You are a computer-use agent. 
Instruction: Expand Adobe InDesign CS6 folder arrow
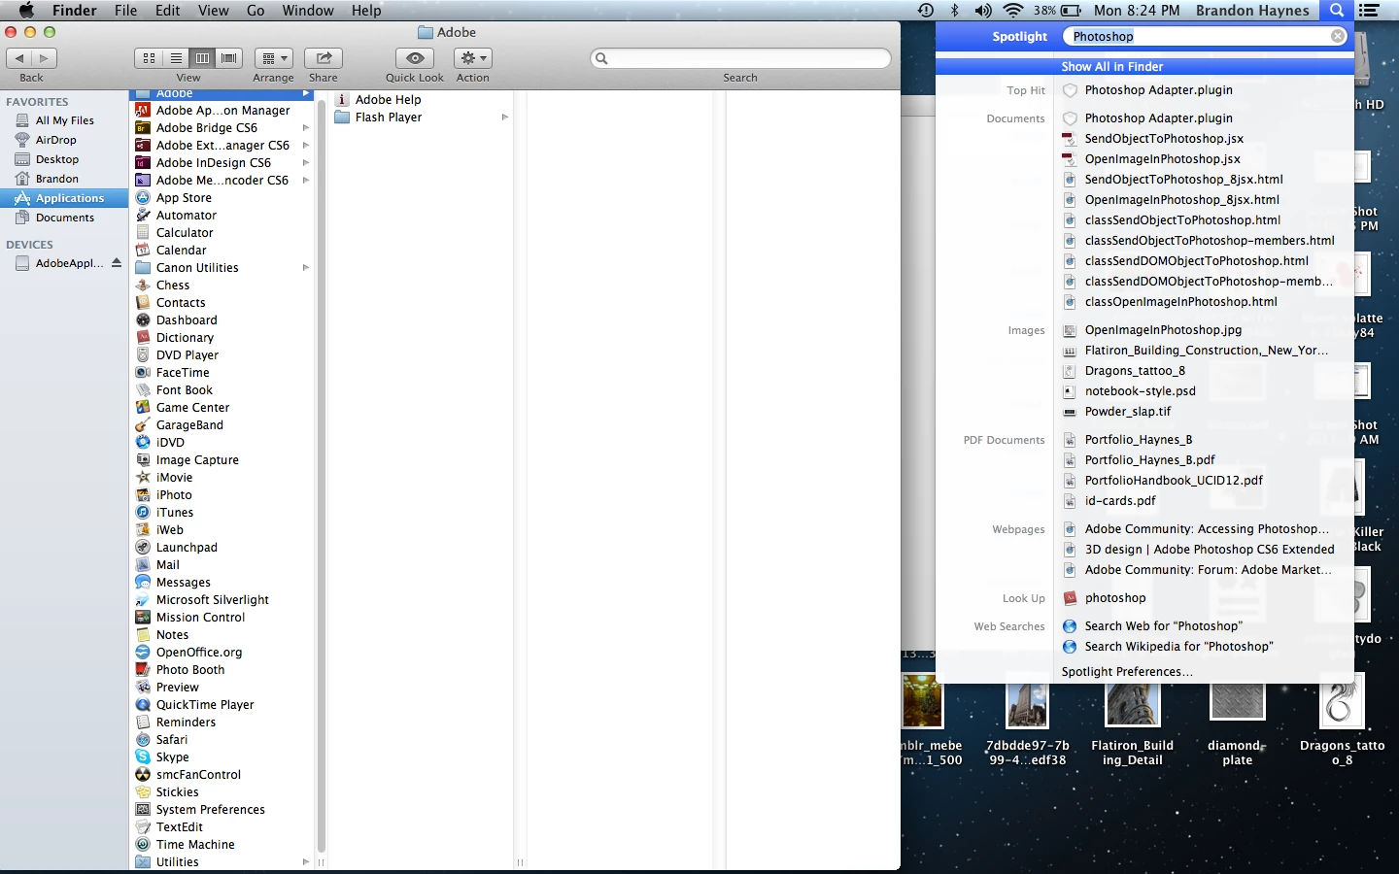(306, 162)
